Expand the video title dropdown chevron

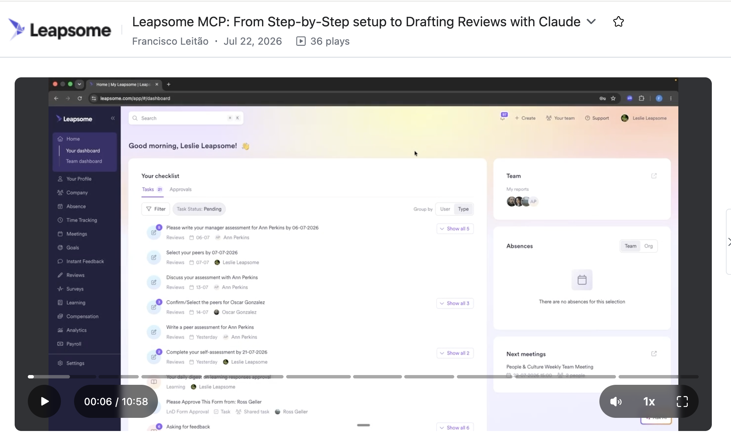pyautogui.click(x=591, y=22)
